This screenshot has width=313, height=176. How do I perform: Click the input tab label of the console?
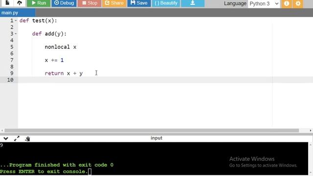click(156, 138)
